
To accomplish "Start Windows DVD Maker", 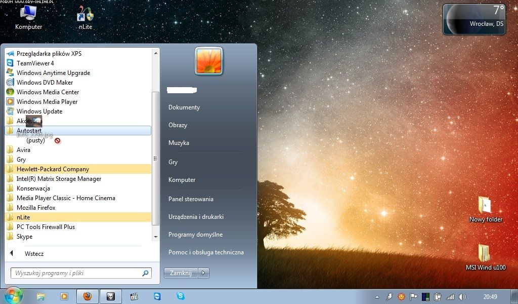I will tap(78, 83).
